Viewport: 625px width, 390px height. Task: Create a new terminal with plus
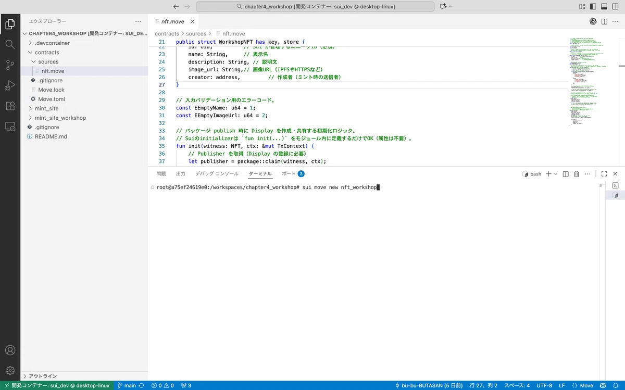click(548, 174)
